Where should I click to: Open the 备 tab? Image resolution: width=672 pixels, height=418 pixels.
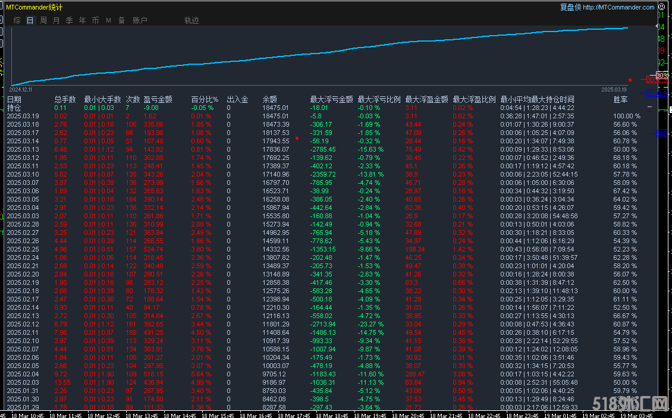[122, 20]
